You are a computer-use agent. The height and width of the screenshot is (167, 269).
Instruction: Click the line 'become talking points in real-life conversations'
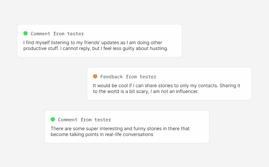[102, 134]
